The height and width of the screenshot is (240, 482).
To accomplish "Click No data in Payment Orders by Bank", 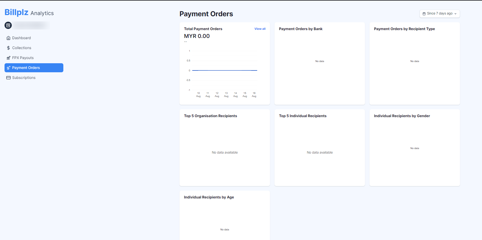I will (320, 61).
